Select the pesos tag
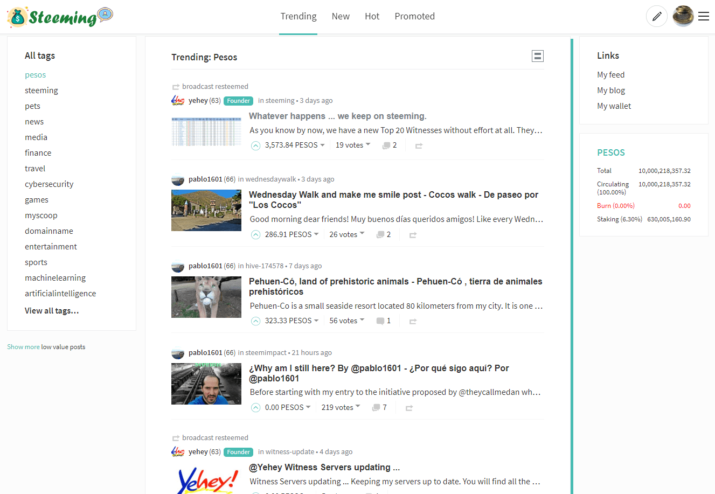Viewport: 715px width, 494px height. (x=36, y=75)
